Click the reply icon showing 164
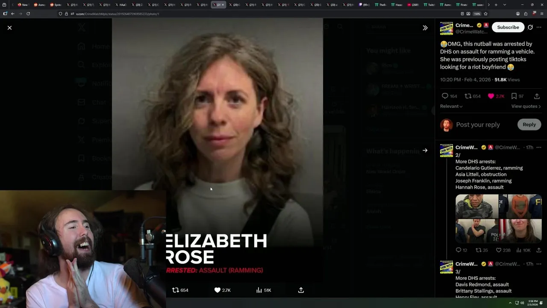The width and height of the screenshot is (547, 308). pyautogui.click(x=449, y=96)
